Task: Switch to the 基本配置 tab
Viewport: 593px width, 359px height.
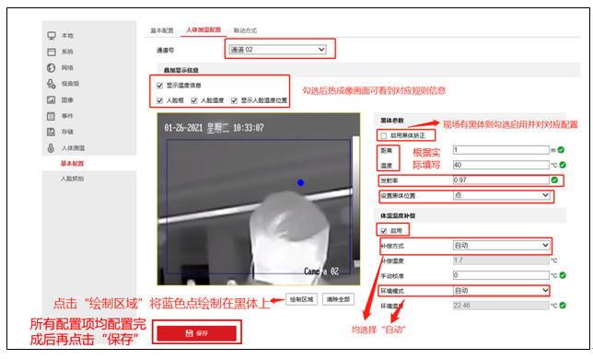Action: (162, 30)
